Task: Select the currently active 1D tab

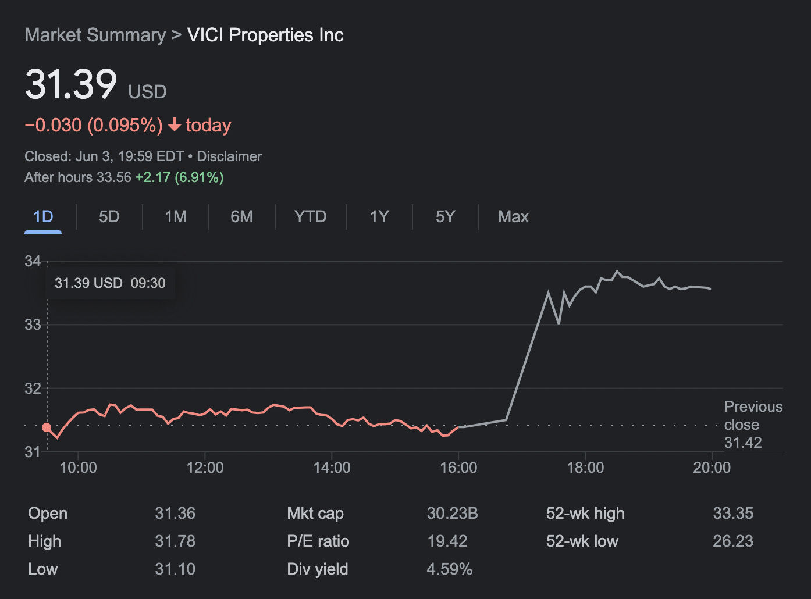Action: [x=42, y=216]
